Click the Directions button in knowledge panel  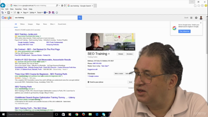130,54
